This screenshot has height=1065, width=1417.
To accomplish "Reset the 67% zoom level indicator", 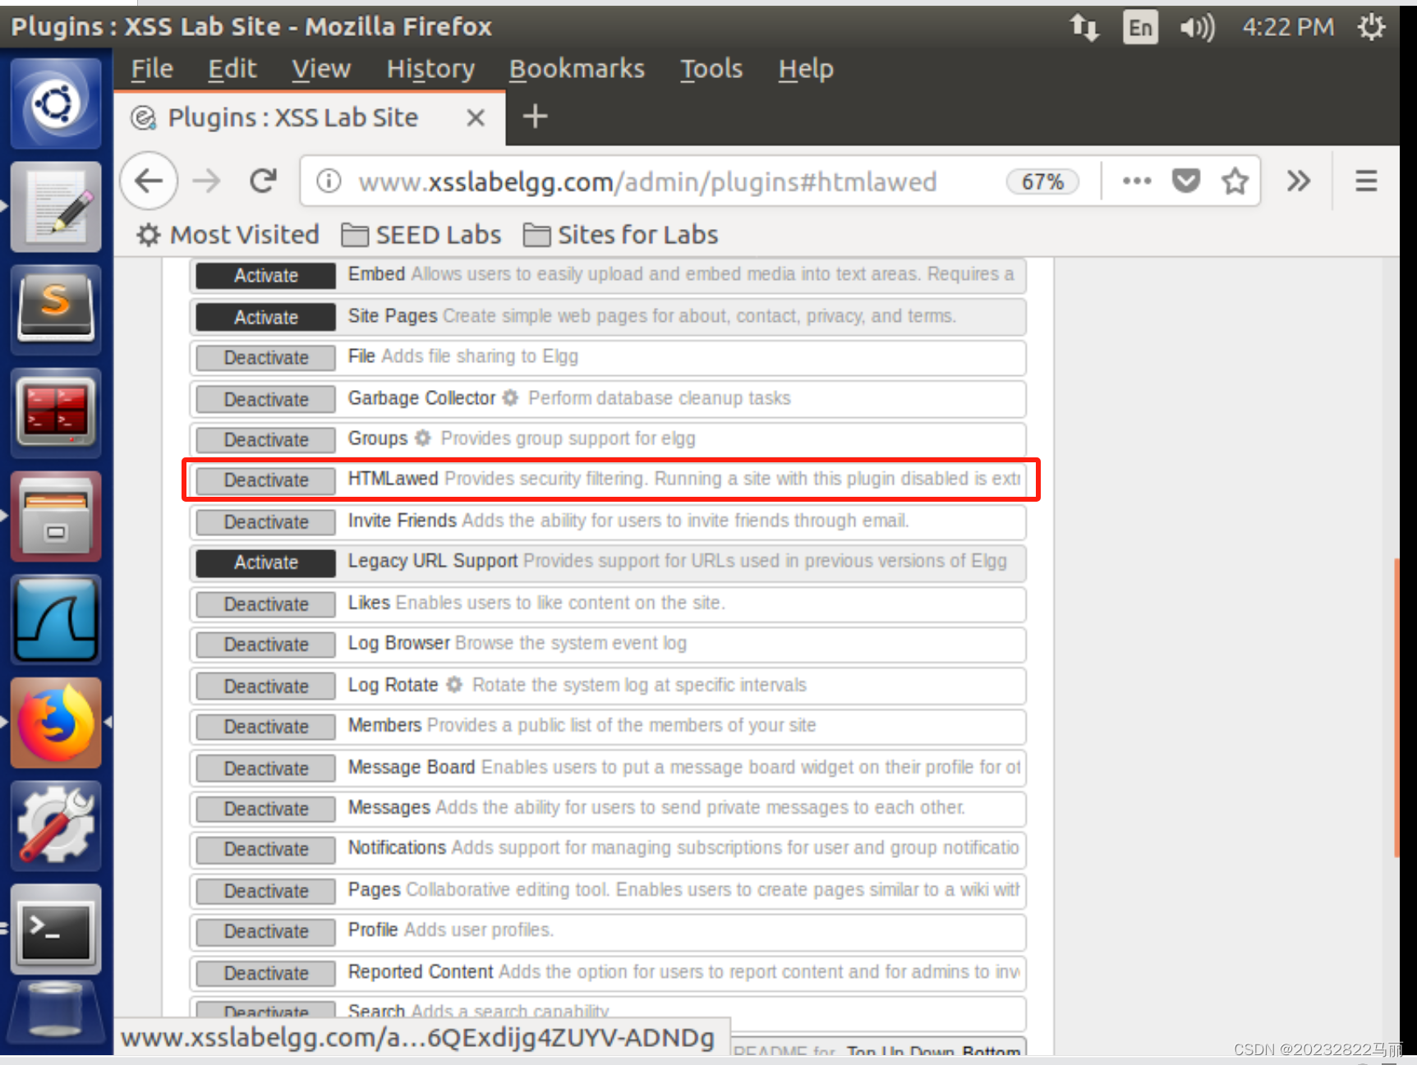I will (1042, 181).
